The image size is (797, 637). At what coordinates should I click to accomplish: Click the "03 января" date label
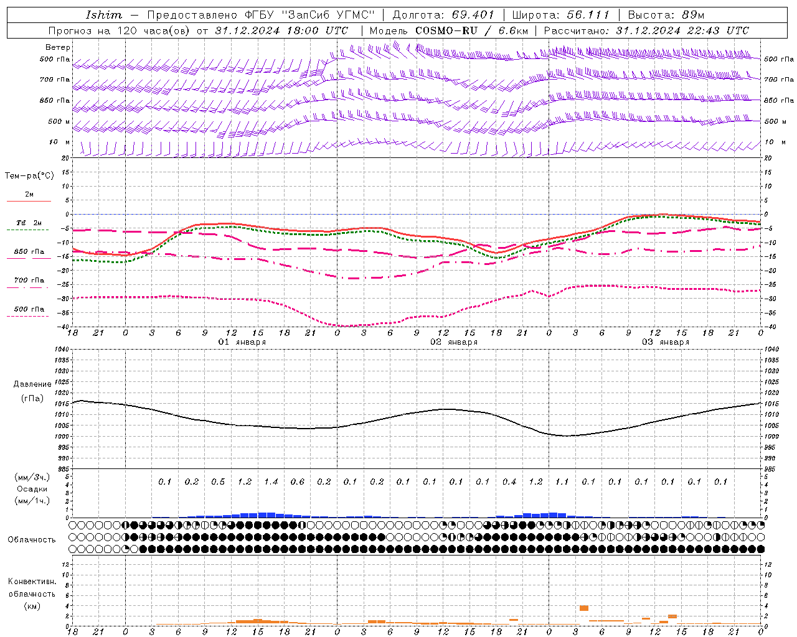[666, 342]
